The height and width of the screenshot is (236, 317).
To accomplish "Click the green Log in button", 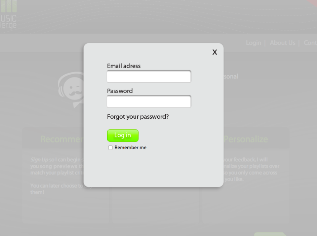I will (123, 136).
